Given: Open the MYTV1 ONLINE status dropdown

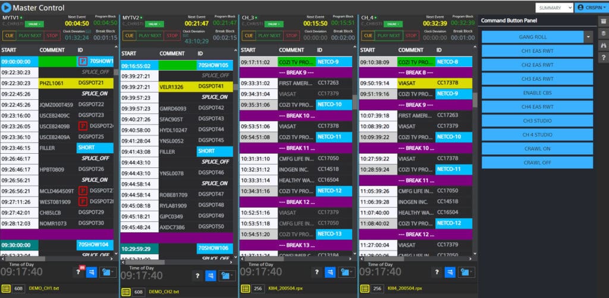Looking at the screenshot, I should [35, 24].
